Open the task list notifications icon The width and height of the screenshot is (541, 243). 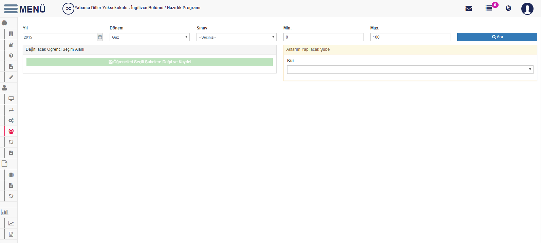coord(489,8)
